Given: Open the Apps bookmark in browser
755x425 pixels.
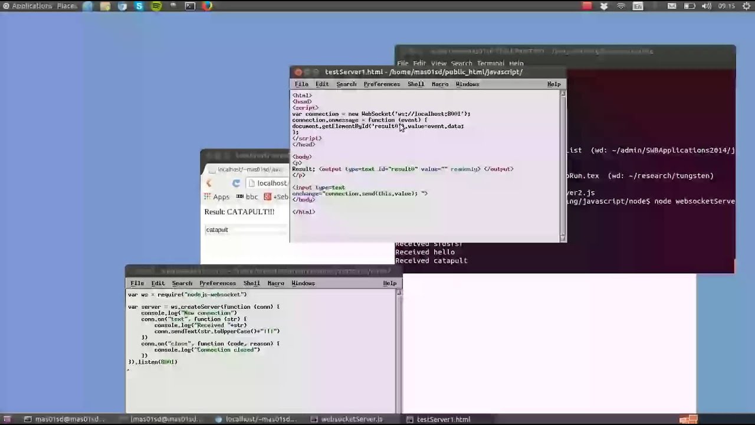Looking at the screenshot, I should pyautogui.click(x=216, y=197).
